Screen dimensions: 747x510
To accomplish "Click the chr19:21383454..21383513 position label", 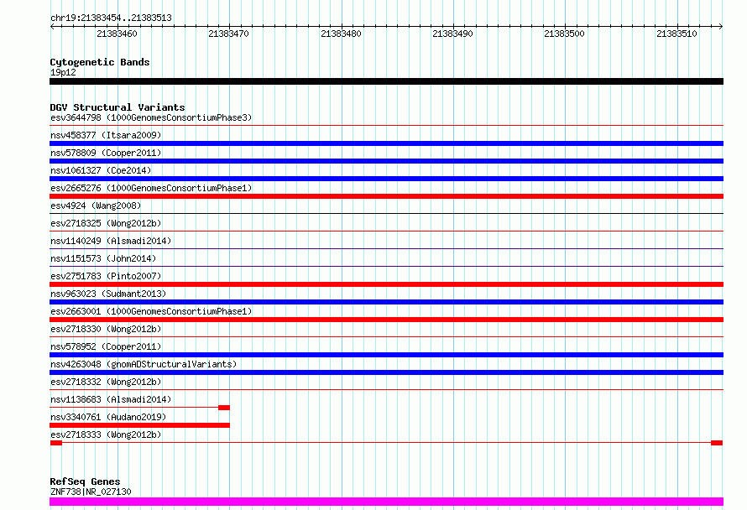I will pos(111,18).
